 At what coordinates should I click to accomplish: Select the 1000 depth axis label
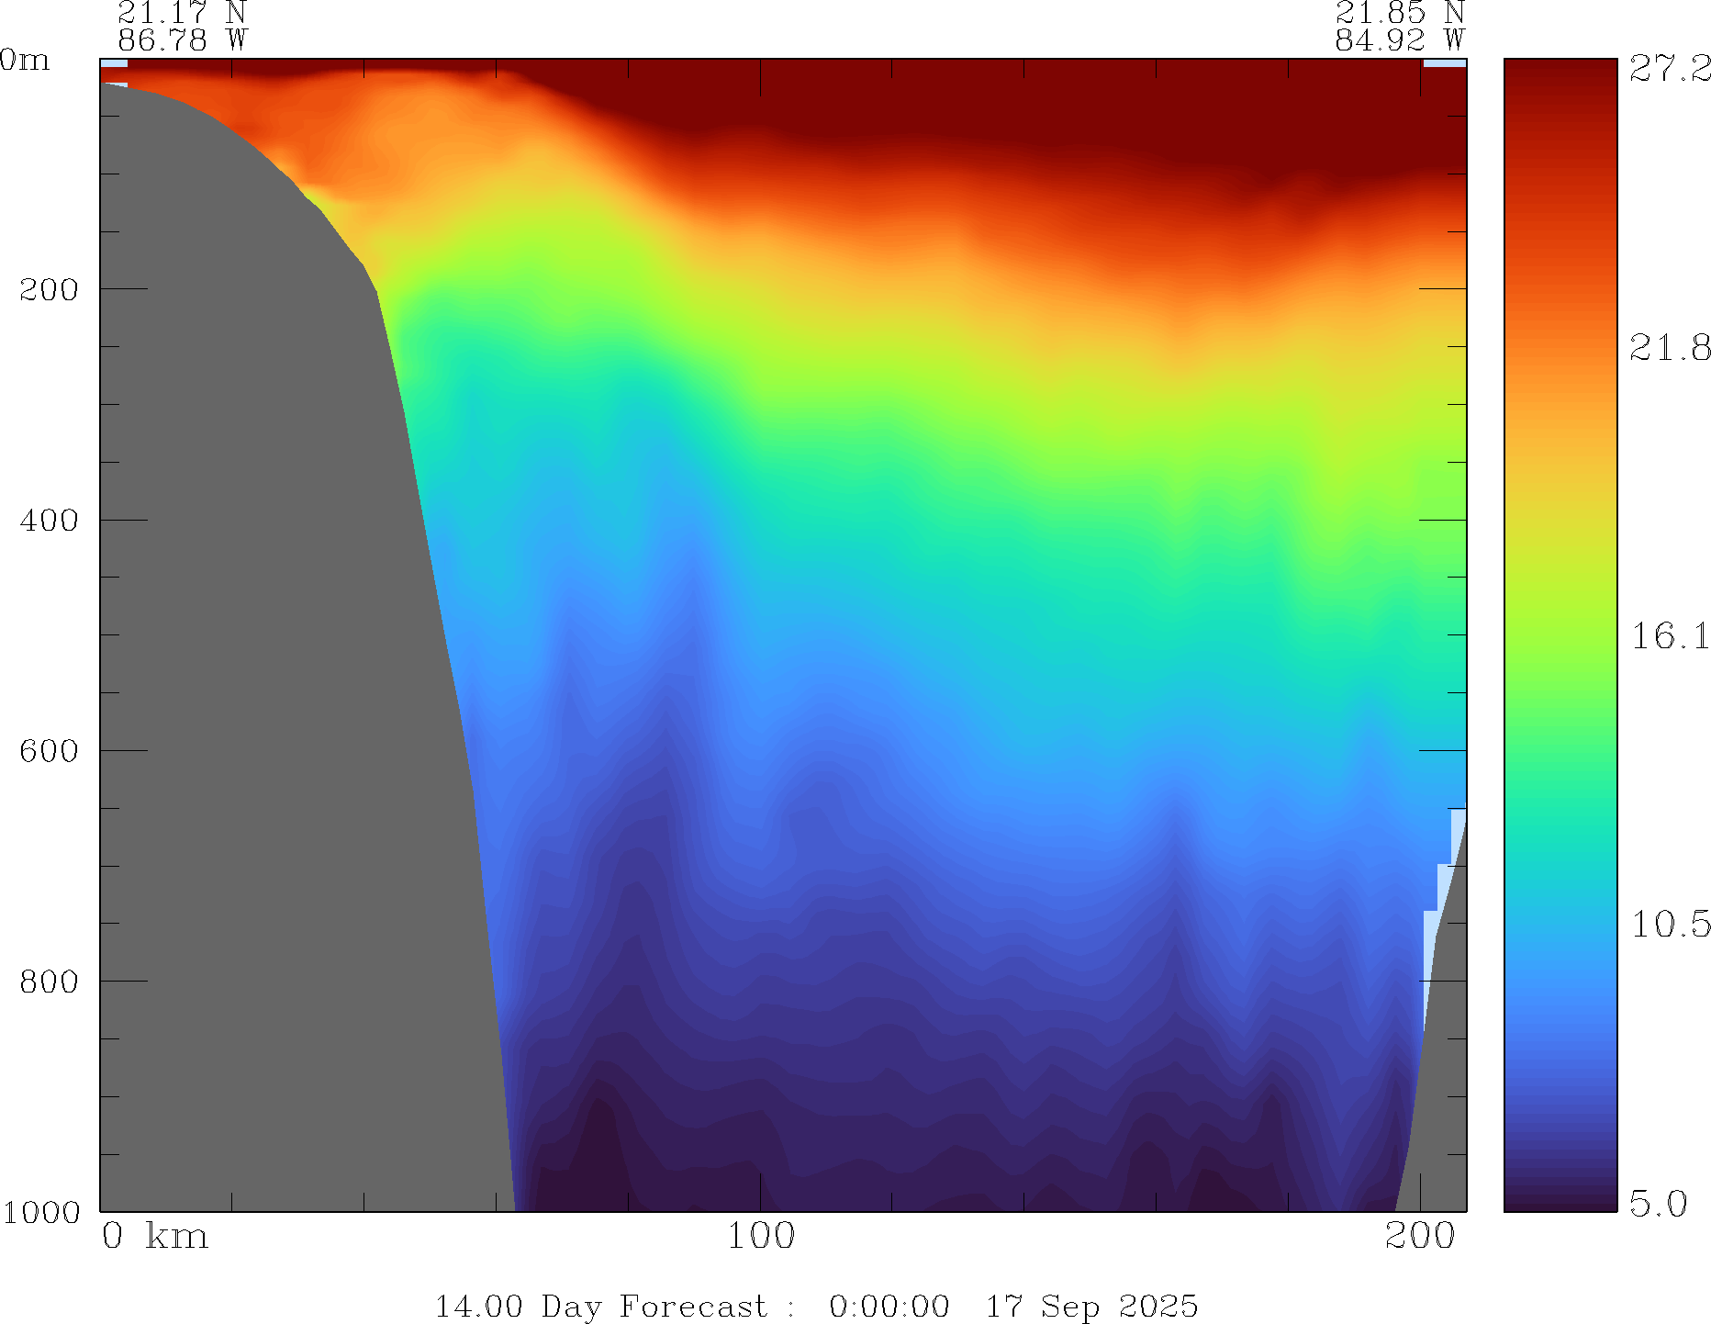click(x=41, y=1212)
